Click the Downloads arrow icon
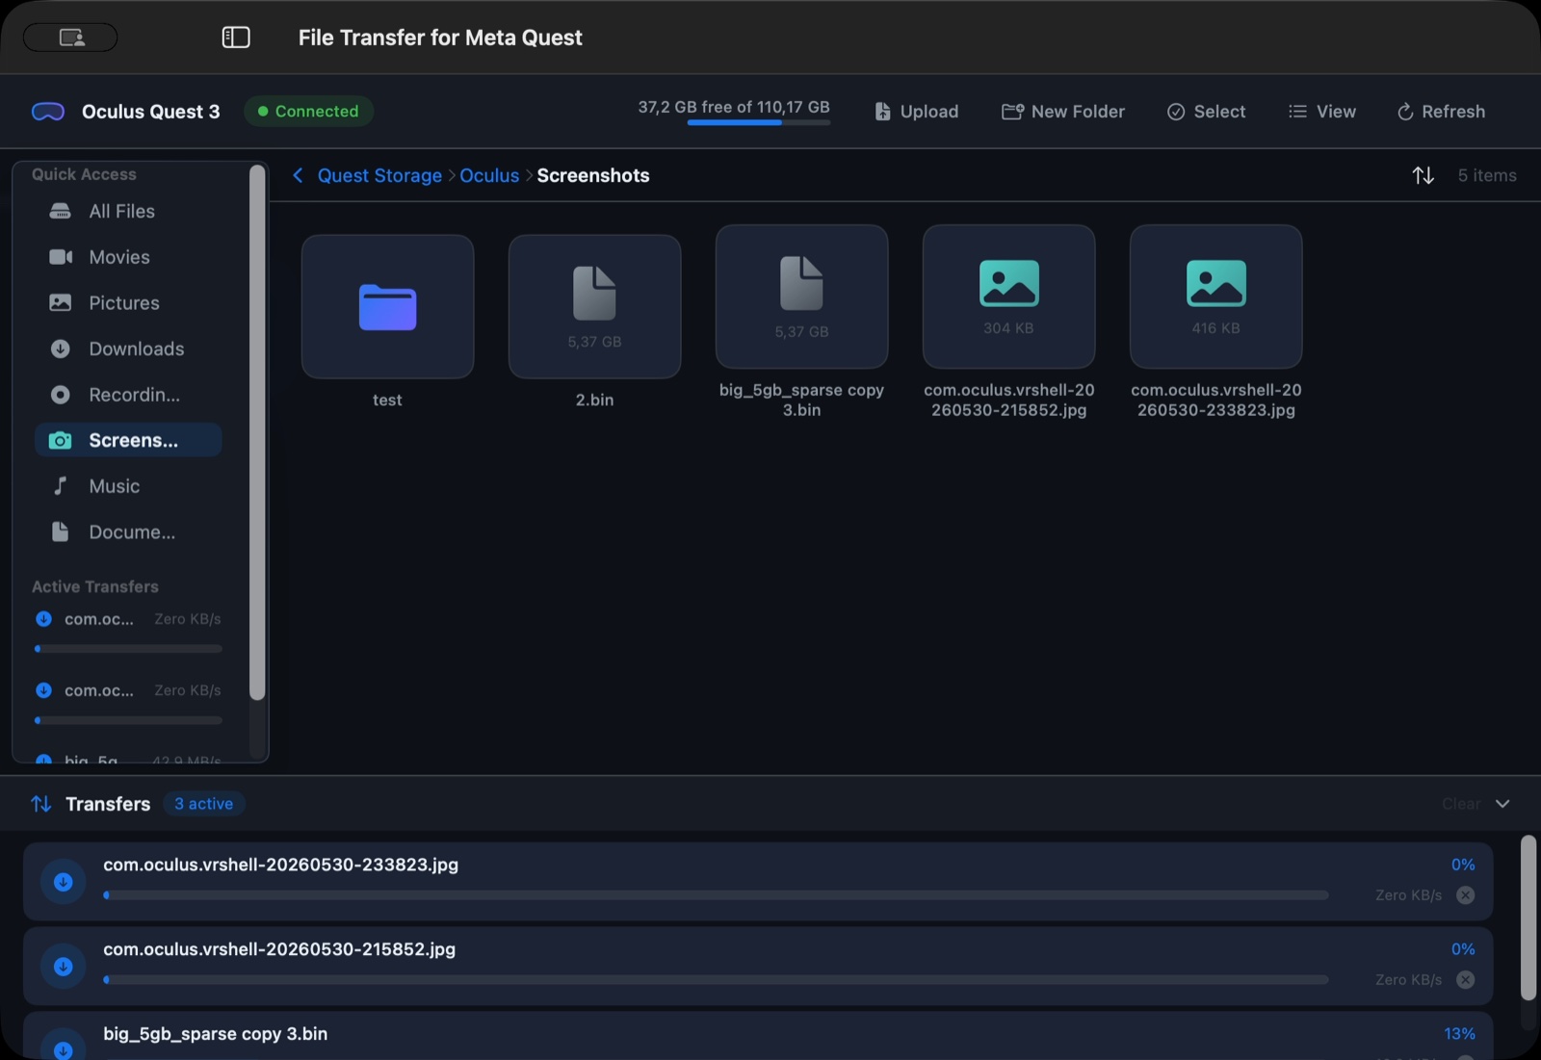Viewport: 1541px width, 1060px height. tap(60, 349)
